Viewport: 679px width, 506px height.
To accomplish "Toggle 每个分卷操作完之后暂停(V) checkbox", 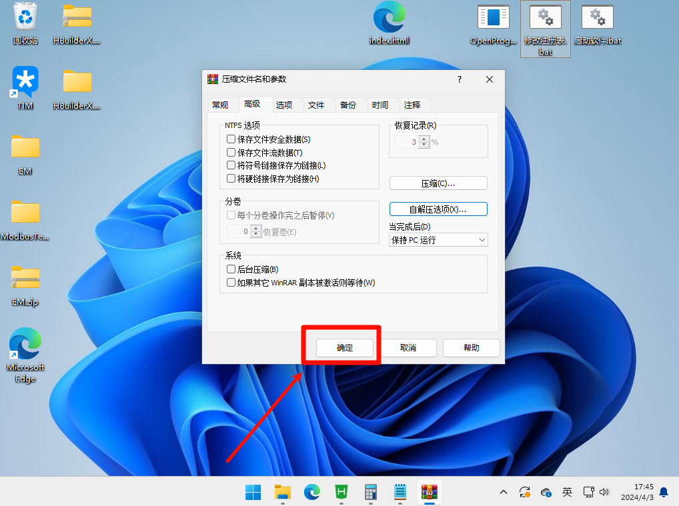I will (231, 215).
